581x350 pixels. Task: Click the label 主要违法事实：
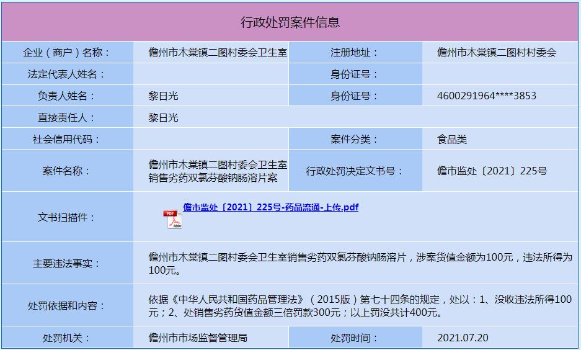click(x=67, y=264)
